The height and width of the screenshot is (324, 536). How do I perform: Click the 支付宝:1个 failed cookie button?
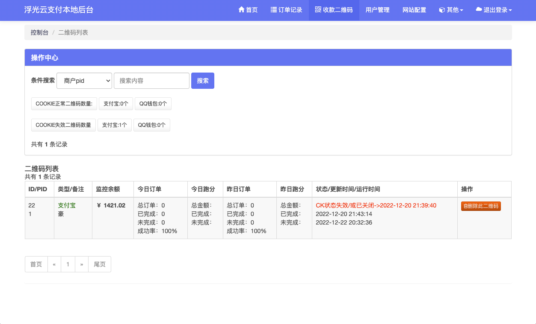point(115,125)
